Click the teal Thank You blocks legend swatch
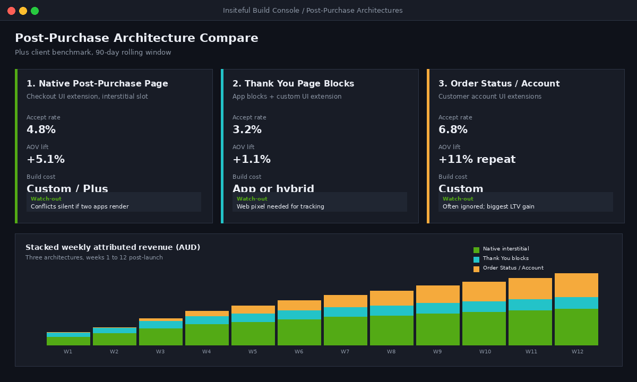 (476, 259)
